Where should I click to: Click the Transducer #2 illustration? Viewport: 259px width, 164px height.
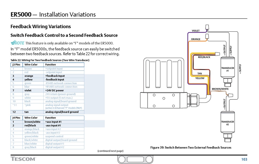click(227, 127)
